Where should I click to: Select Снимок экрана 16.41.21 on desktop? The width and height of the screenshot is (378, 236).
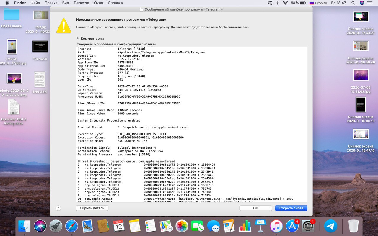point(361,23)
